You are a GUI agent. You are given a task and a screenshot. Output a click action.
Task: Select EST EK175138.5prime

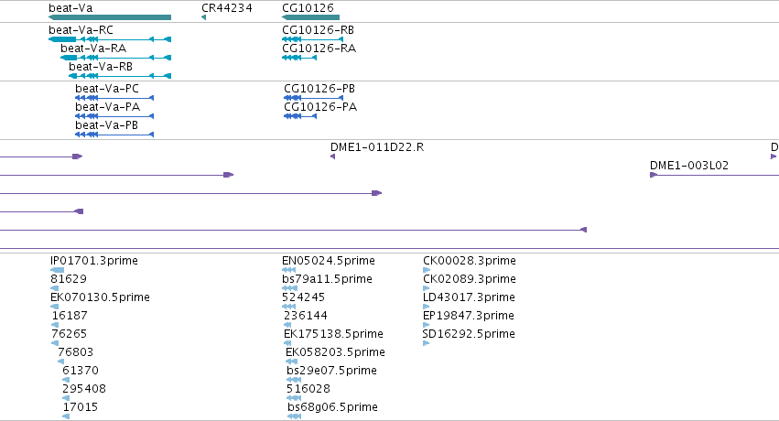287,343
